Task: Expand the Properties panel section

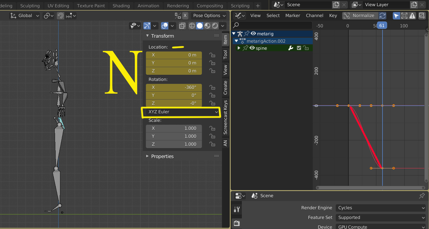Action: tap(162, 156)
